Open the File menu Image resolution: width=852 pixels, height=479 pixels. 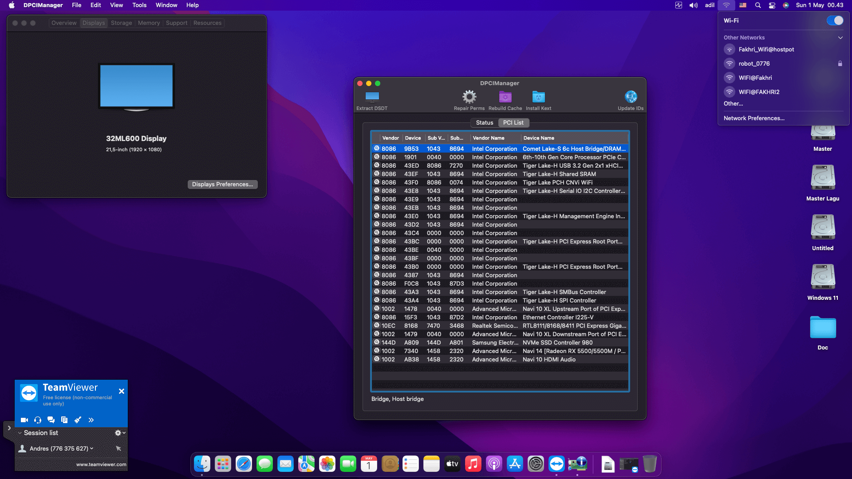[77, 5]
